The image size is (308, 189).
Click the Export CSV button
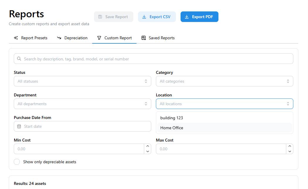click(x=157, y=17)
